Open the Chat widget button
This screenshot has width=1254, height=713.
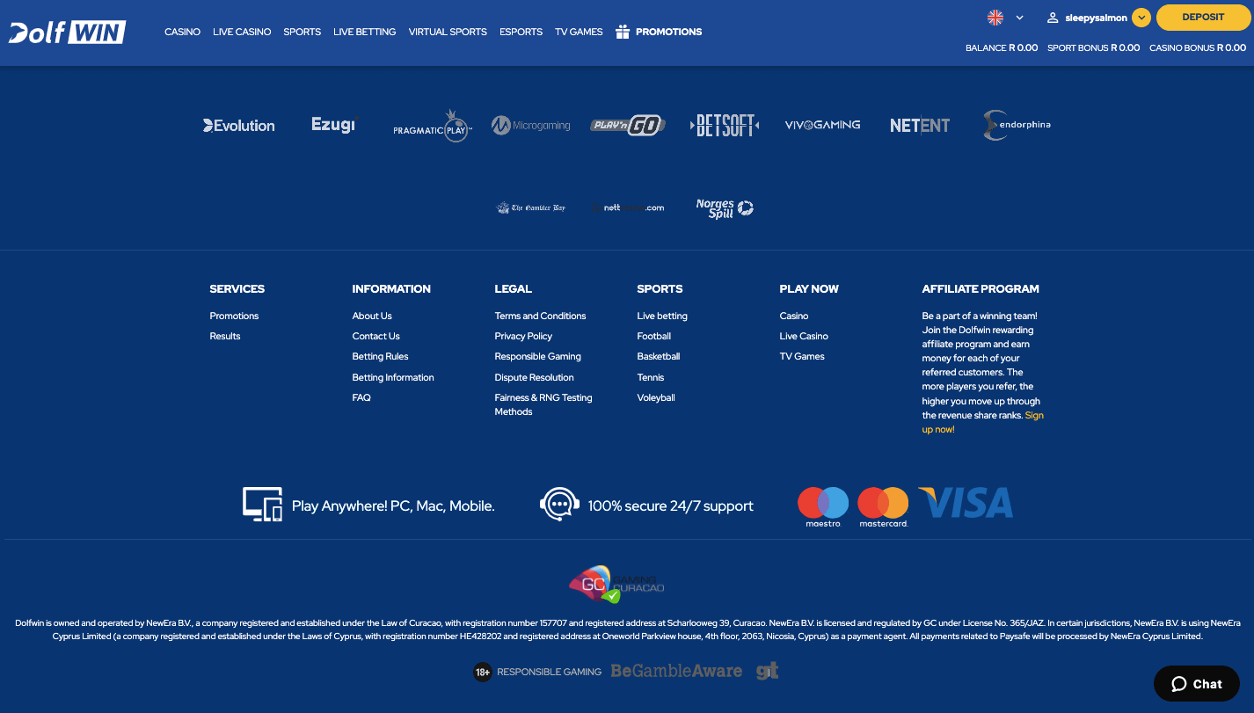[1196, 684]
